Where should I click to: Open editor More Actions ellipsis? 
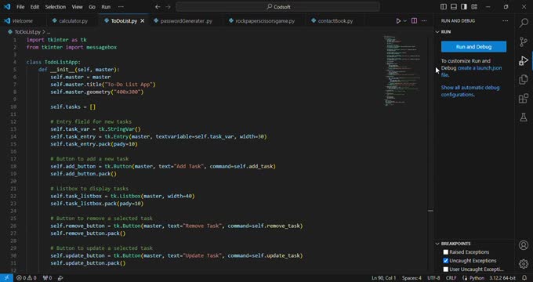424,21
